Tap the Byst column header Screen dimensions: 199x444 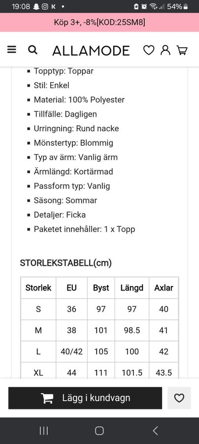101,288
